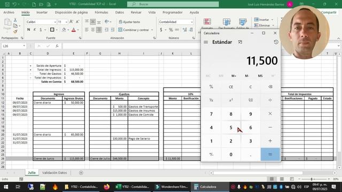Click the Calculator C clear button
Viewport: 342px width, 192px height.
coord(251,87)
